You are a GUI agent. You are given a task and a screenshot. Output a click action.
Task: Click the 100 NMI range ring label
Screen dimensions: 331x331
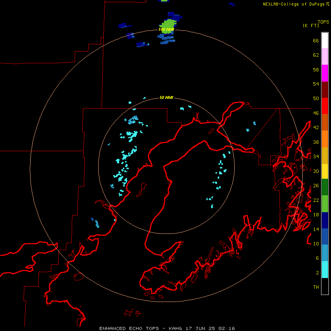(x=166, y=29)
